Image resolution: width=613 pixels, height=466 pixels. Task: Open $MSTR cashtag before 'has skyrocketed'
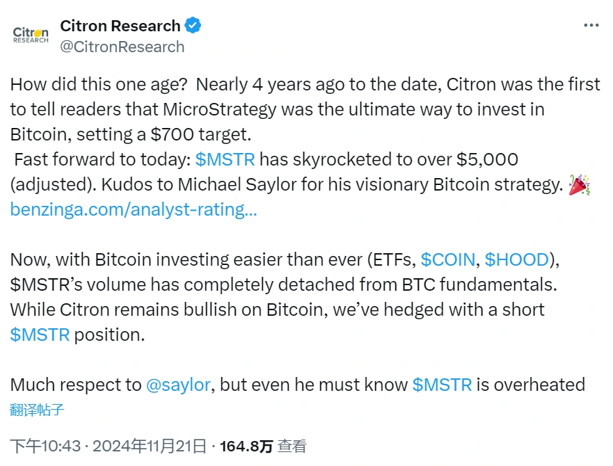(225, 159)
